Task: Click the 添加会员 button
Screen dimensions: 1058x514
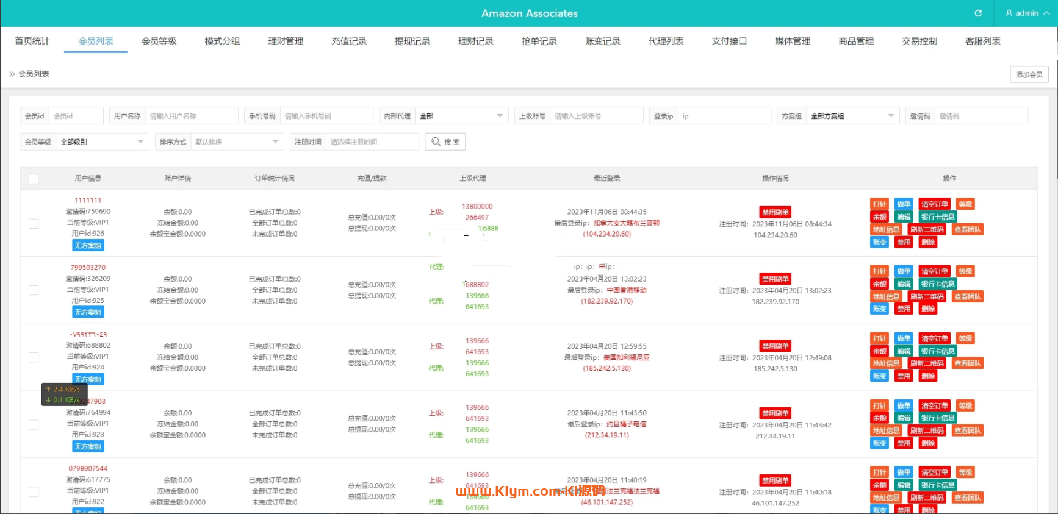Action: click(x=1029, y=74)
